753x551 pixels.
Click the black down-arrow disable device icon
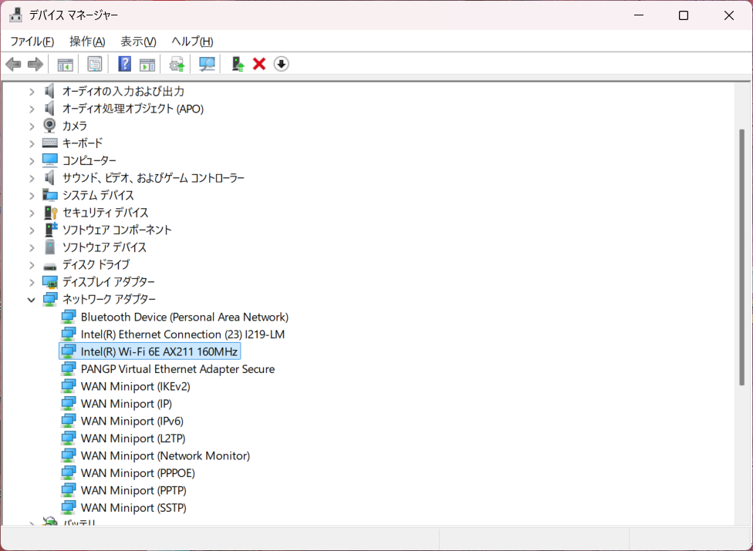pyautogui.click(x=282, y=64)
